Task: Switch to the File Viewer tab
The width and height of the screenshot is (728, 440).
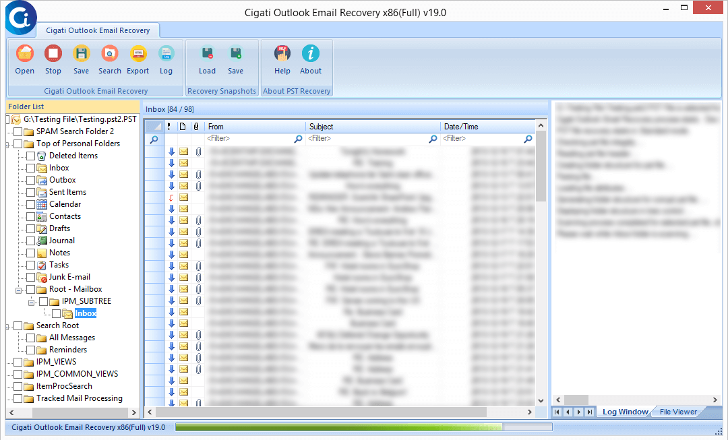Action: coord(678,412)
